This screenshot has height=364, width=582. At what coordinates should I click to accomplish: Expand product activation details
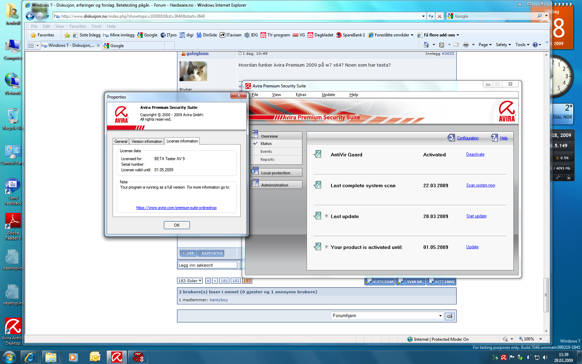tap(326, 246)
